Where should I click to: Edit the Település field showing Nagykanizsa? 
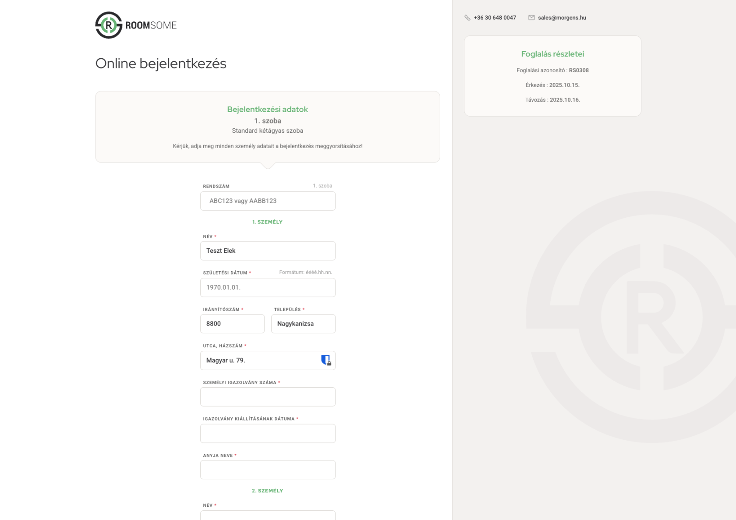pos(303,324)
